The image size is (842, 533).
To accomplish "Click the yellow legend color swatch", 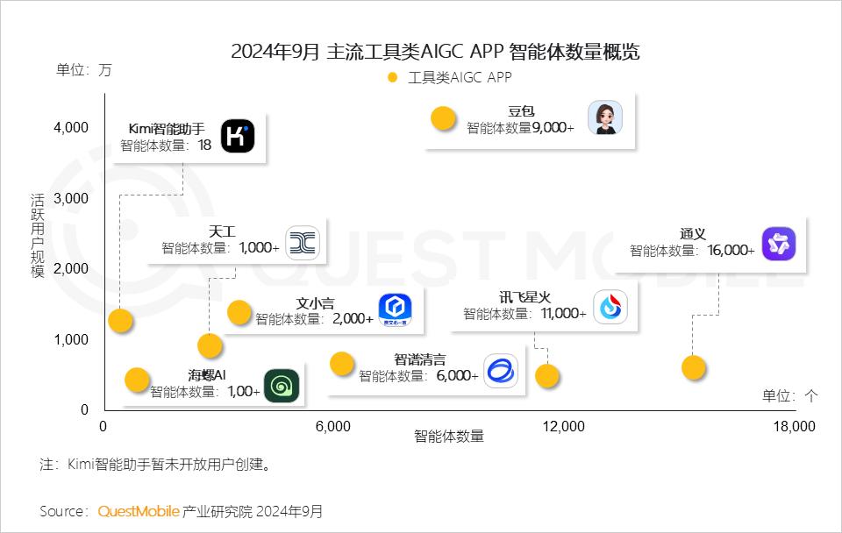I will (x=393, y=77).
